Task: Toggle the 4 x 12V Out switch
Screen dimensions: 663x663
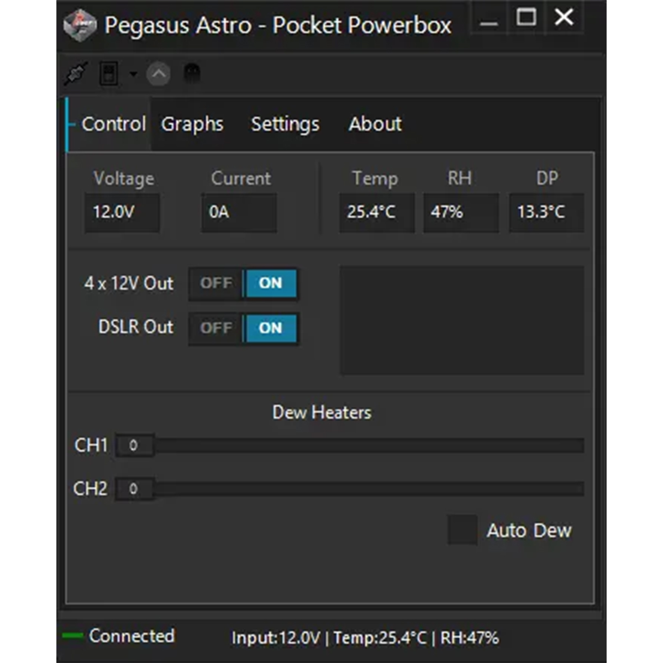Action: tap(244, 283)
